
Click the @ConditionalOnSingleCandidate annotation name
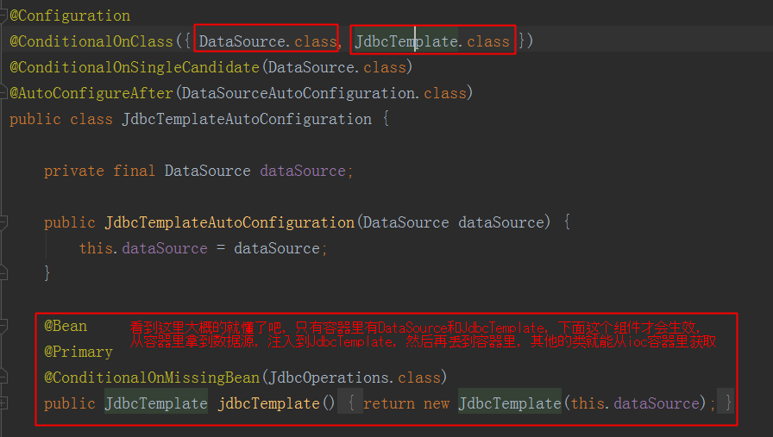point(135,67)
